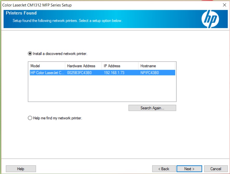Click the Model column header
230x174 pixels.
click(x=48, y=66)
